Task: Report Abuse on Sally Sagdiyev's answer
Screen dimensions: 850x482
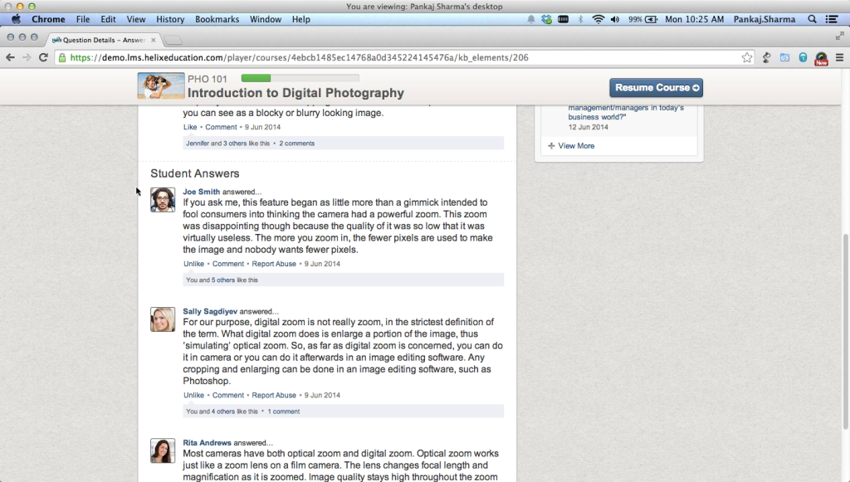Action: point(274,396)
